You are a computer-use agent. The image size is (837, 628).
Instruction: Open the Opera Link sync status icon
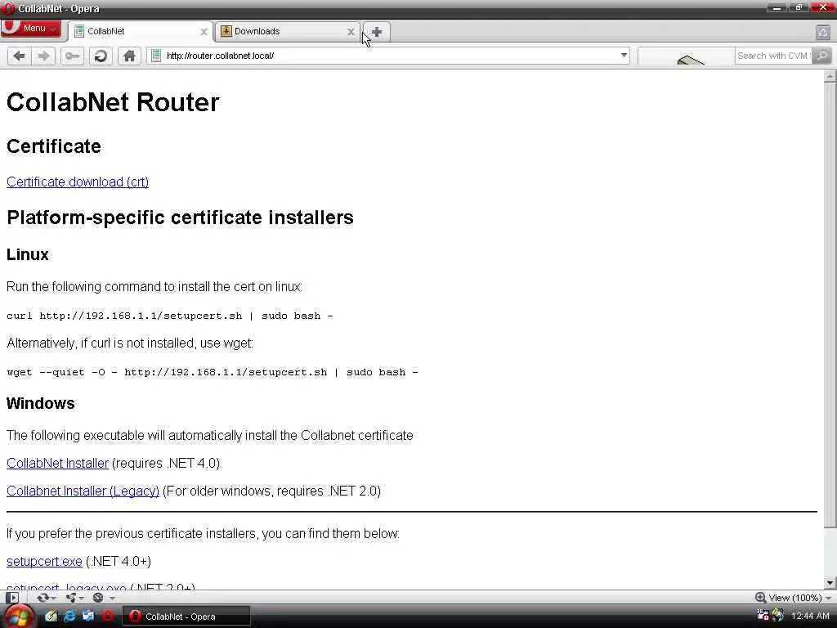[x=43, y=598]
